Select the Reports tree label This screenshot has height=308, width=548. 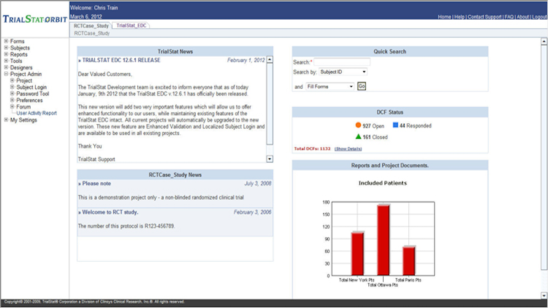pos(18,55)
